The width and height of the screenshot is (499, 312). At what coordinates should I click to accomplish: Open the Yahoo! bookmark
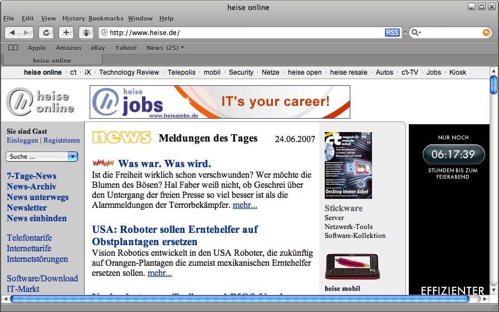(x=126, y=48)
